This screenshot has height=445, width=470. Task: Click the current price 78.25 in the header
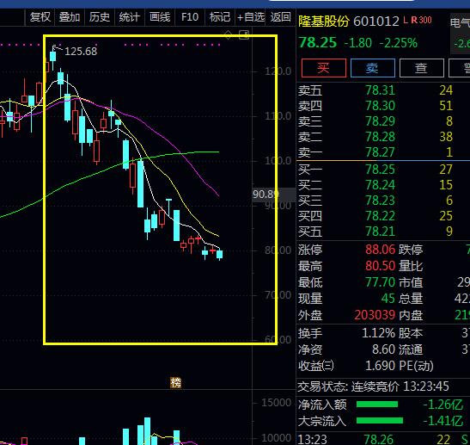pyautogui.click(x=318, y=43)
